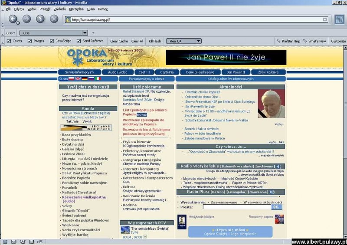This screenshot has height=245, width=347.
Task: Click in the Proste search input field
Action: (237, 207)
